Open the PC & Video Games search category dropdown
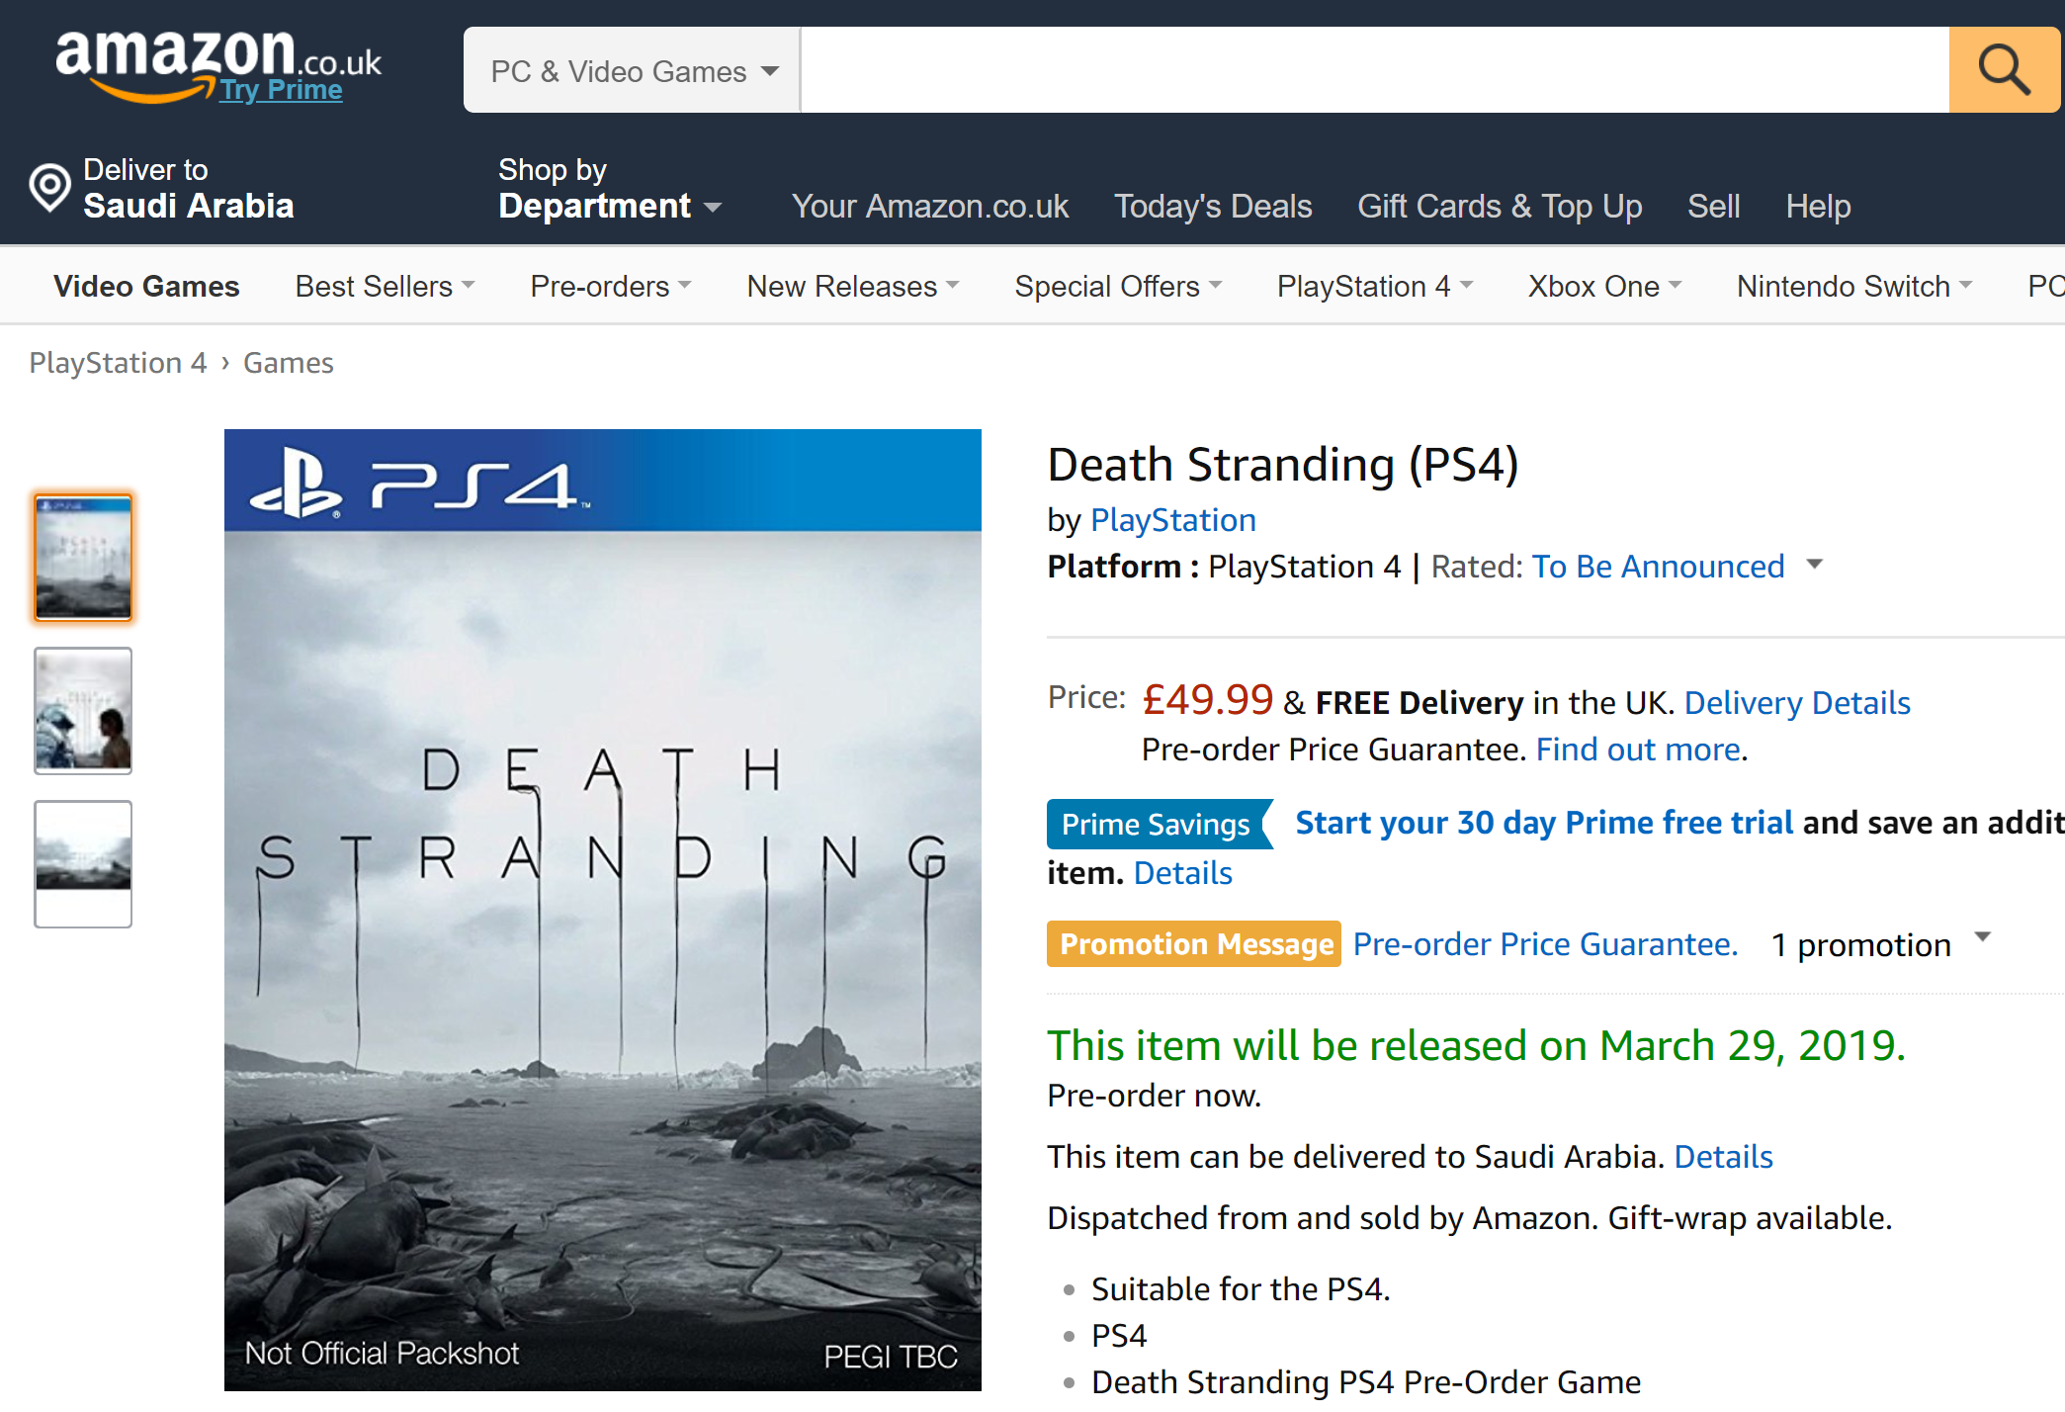Viewport: 2065px width, 1412px height. (633, 70)
